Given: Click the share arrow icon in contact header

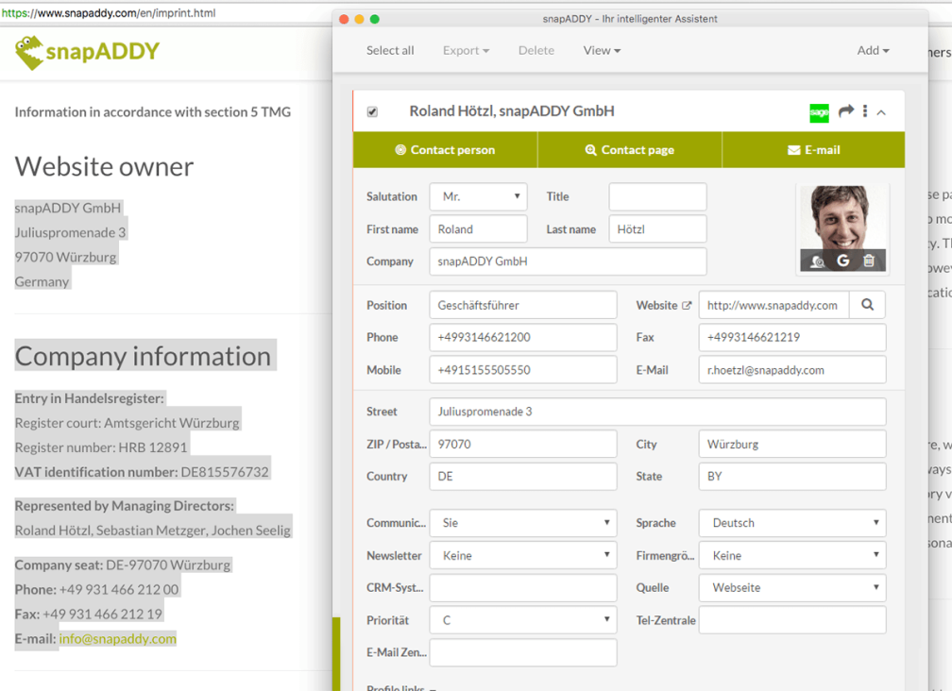Looking at the screenshot, I should (846, 111).
